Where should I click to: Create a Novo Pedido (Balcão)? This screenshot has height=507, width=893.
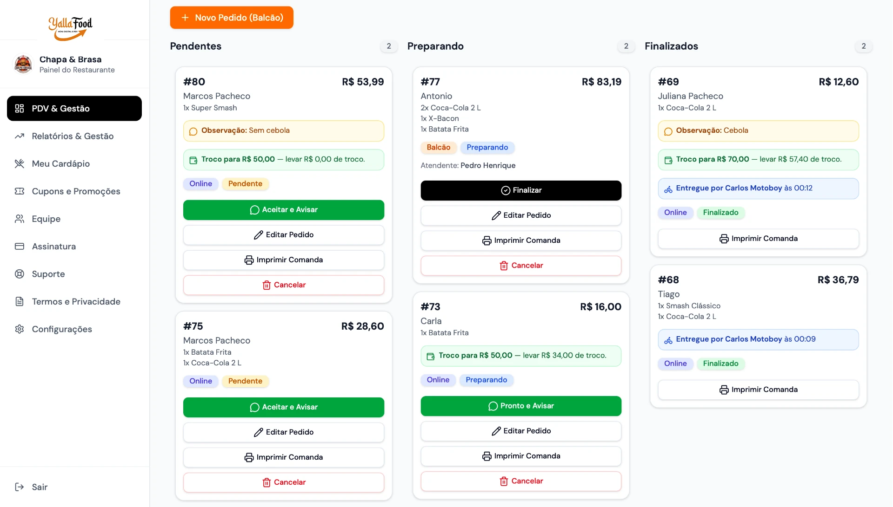(x=232, y=18)
